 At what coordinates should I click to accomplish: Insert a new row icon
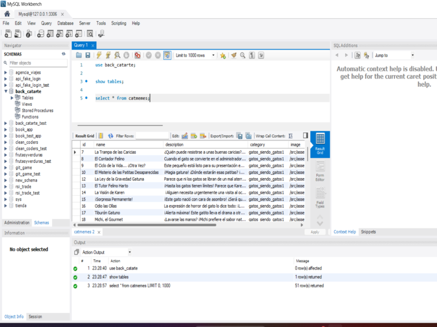click(x=194, y=136)
